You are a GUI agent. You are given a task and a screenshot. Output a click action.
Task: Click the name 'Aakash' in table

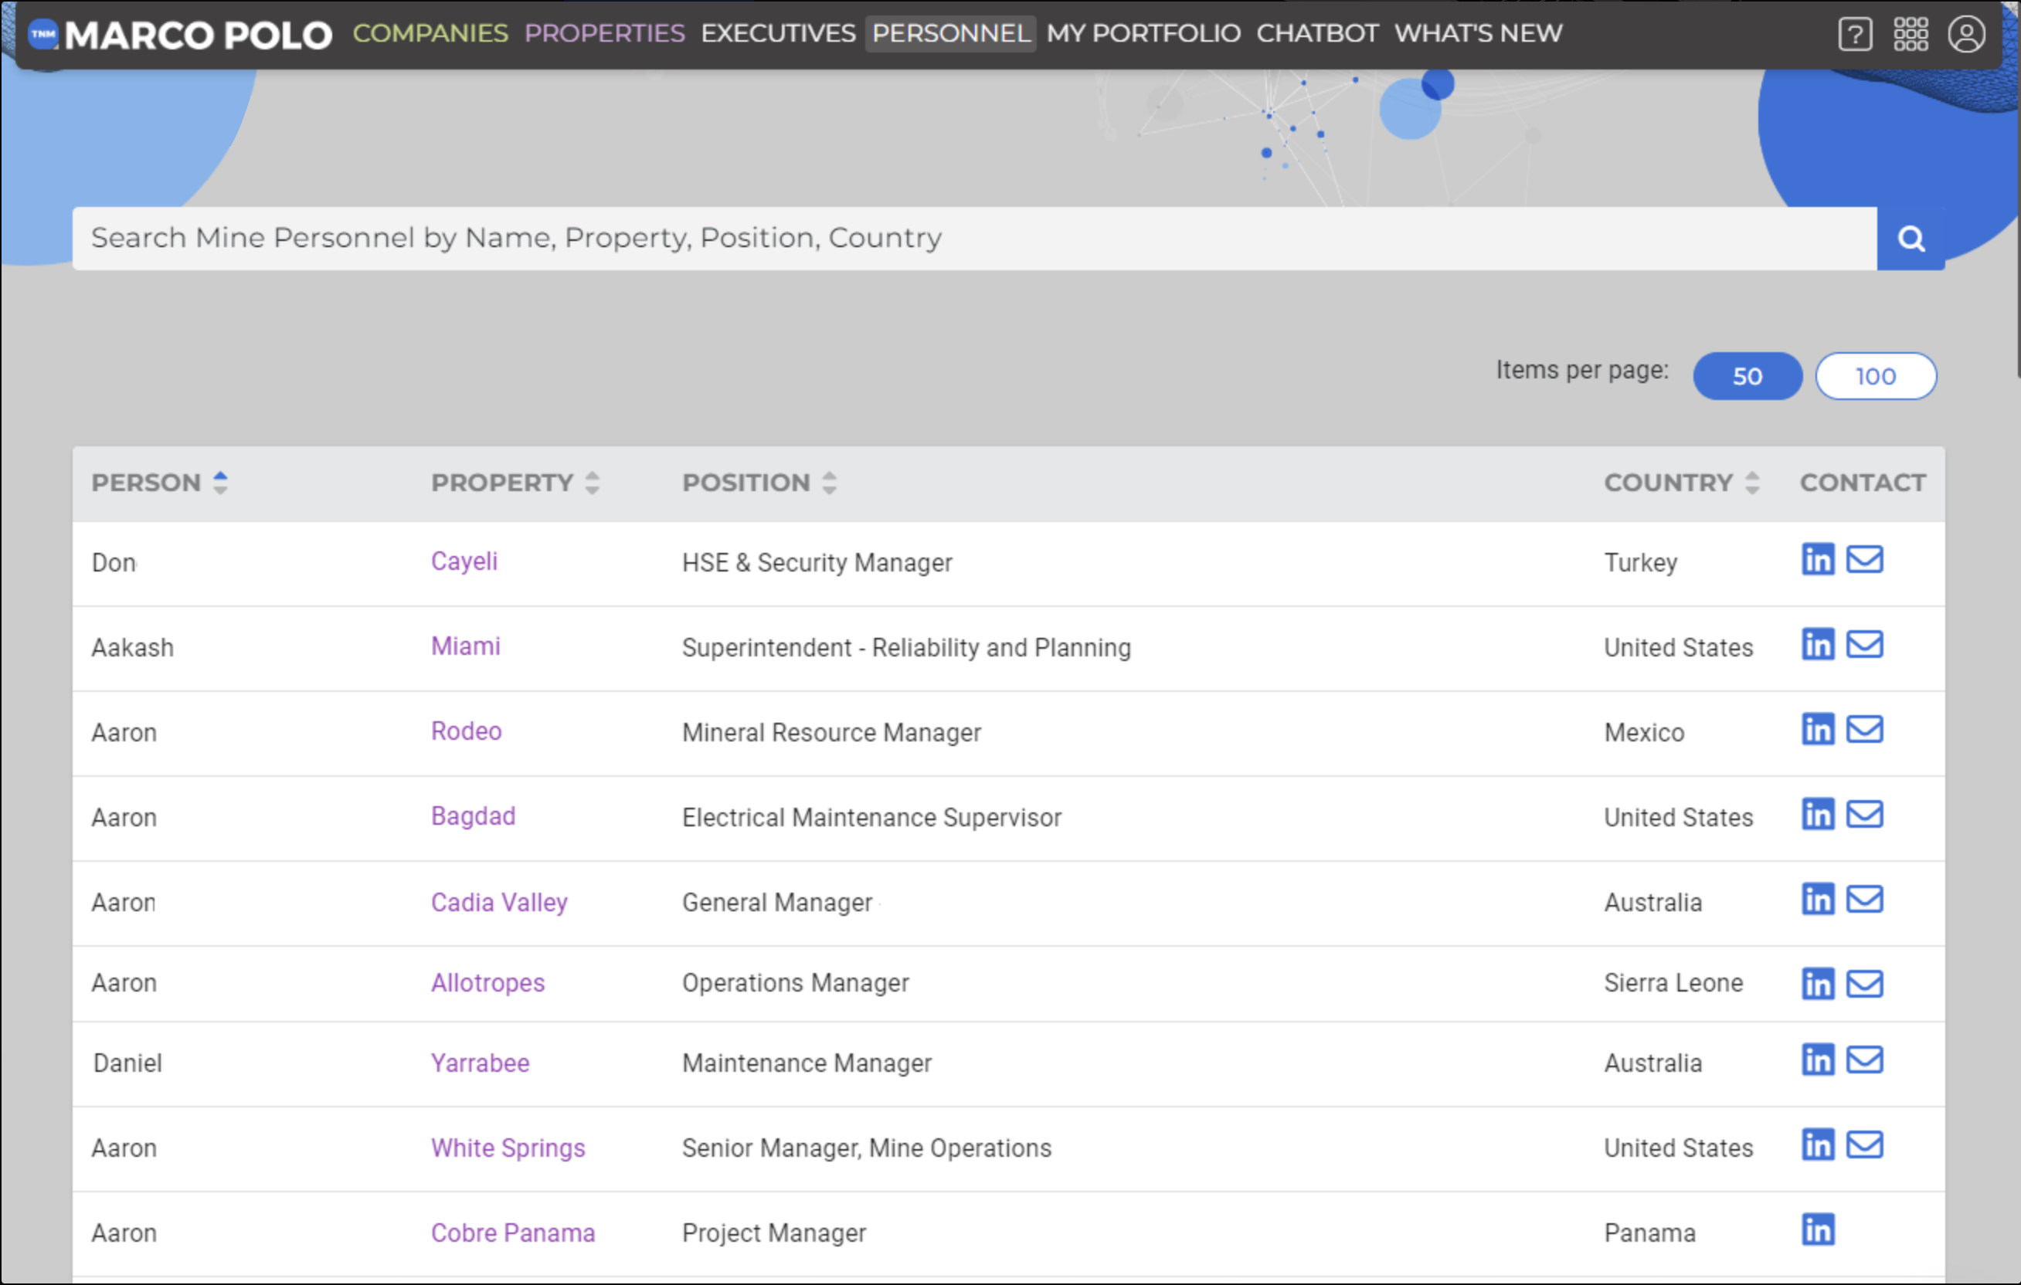[x=133, y=648]
